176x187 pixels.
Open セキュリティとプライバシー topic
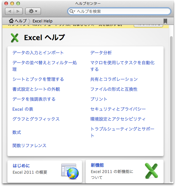[118, 109]
